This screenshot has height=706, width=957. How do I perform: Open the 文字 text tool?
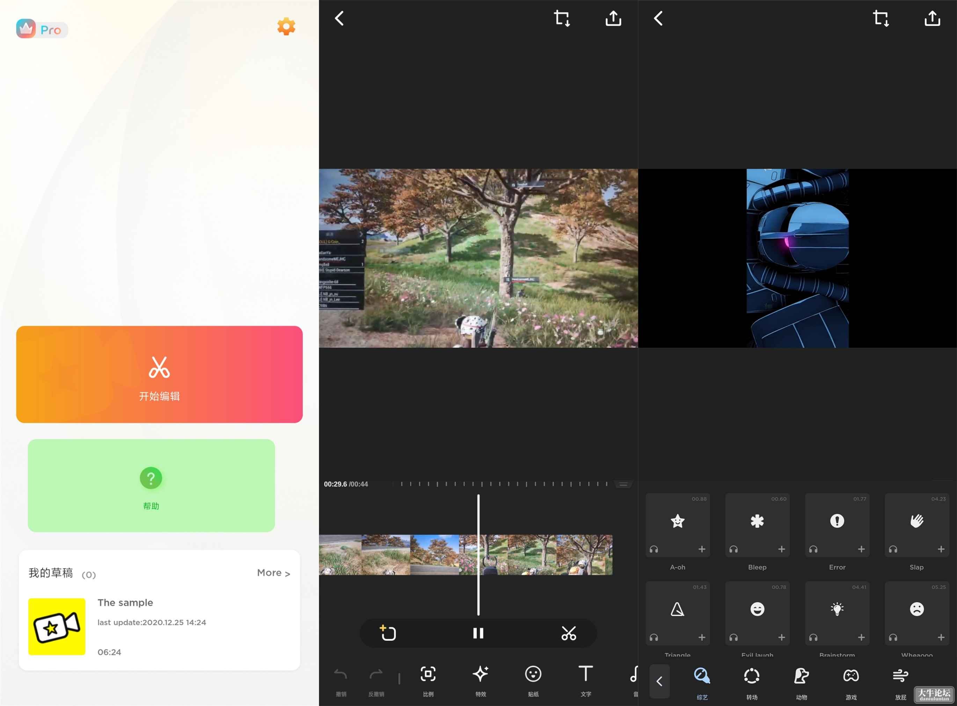click(586, 680)
